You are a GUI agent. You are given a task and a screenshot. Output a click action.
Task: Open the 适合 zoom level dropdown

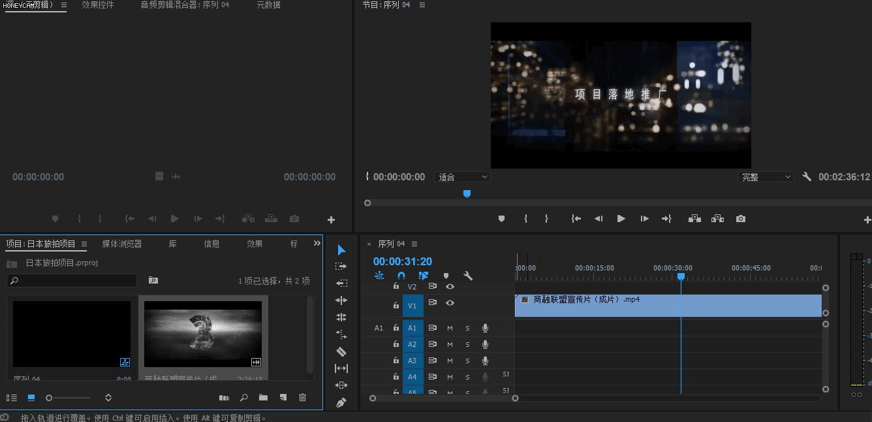[x=462, y=176]
